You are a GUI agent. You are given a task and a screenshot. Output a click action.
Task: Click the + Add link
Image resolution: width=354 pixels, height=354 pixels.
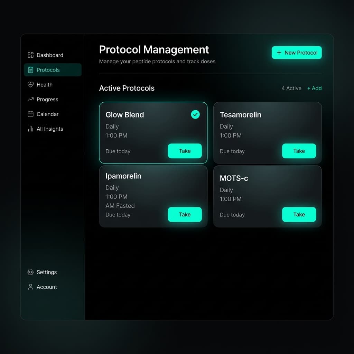pos(314,88)
